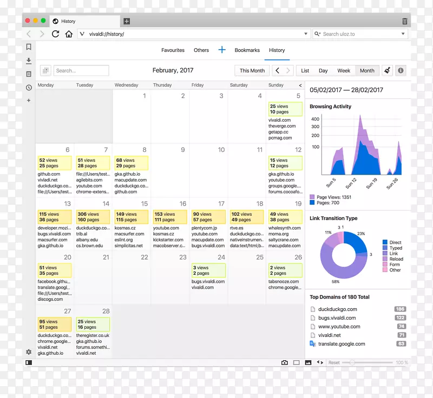This screenshot has height=398, width=433.
Task: Click Reset zoom button
Action: coord(334,363)
